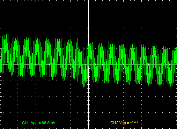Image resolution: width=177 pixels, height=129 pixels.
Task: Click the 68.8mV measurement value
Action: pos(48,123)
